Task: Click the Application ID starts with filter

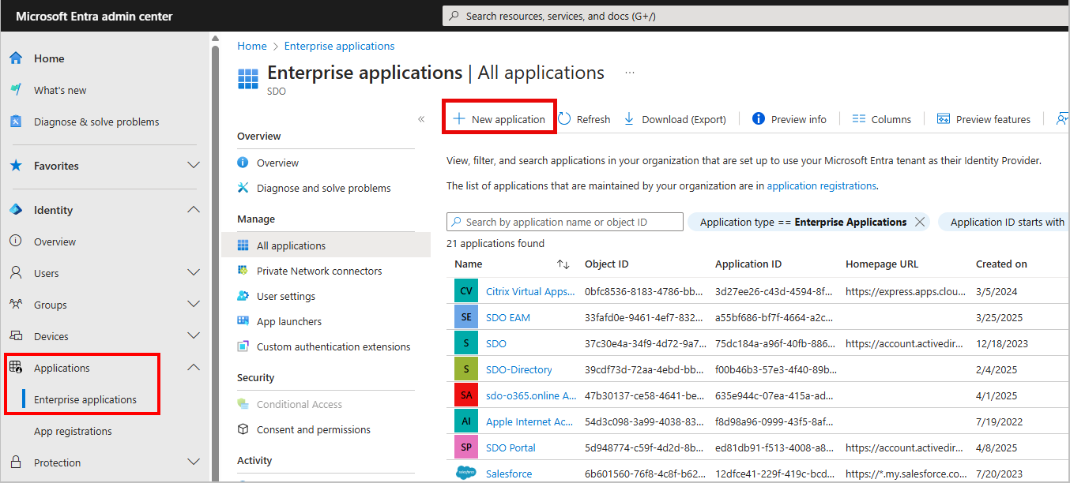Action: click(x=1004, y=222)
